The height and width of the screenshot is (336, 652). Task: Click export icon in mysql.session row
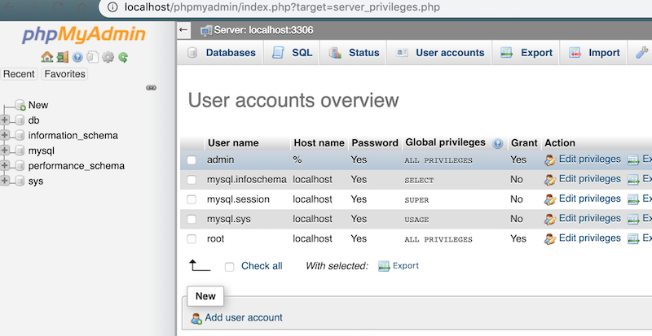click(x=633, y=199)
